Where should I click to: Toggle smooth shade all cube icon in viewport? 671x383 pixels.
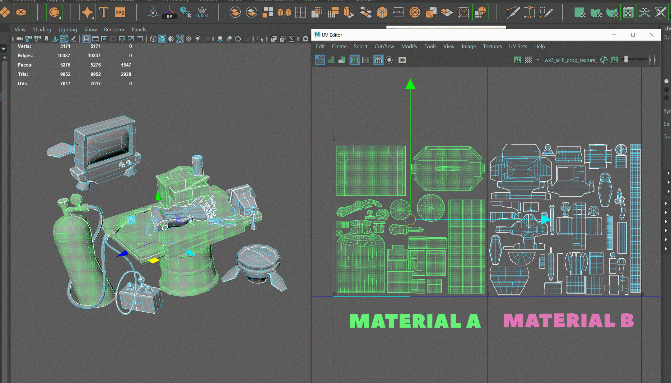(162, 39)
